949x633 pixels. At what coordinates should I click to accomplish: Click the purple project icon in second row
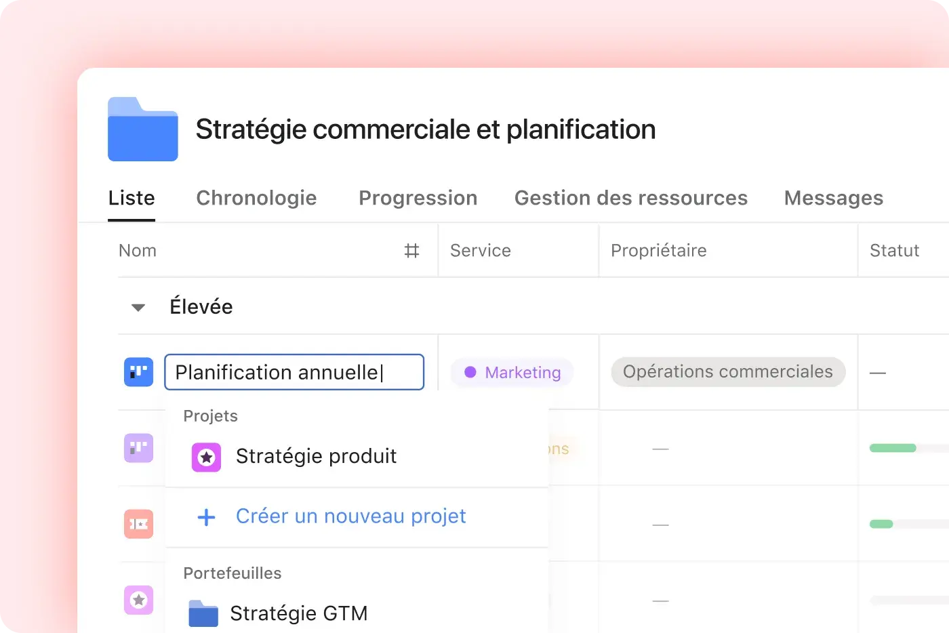pyautogui.click(x=138, y=448)
